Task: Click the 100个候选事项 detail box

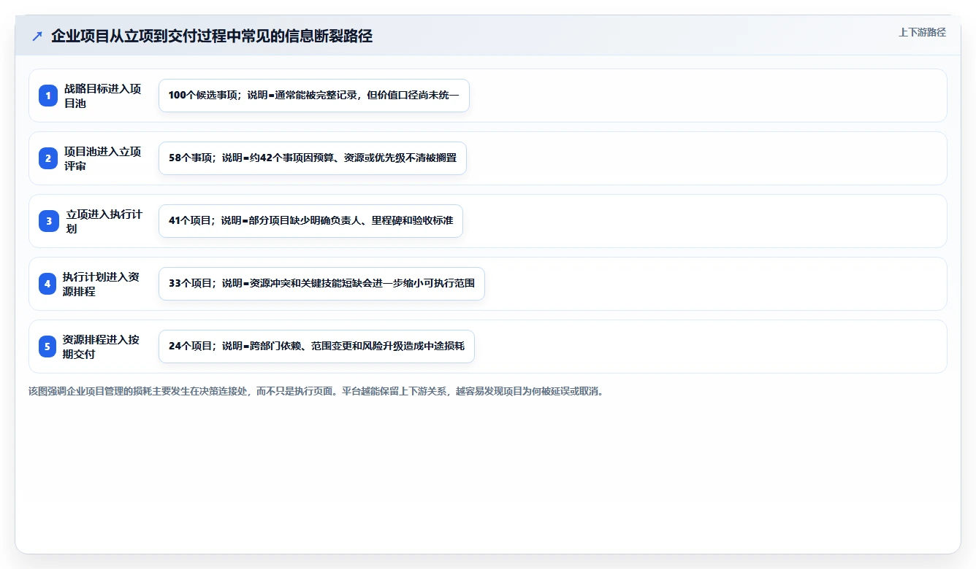Action: click(314, 96)
